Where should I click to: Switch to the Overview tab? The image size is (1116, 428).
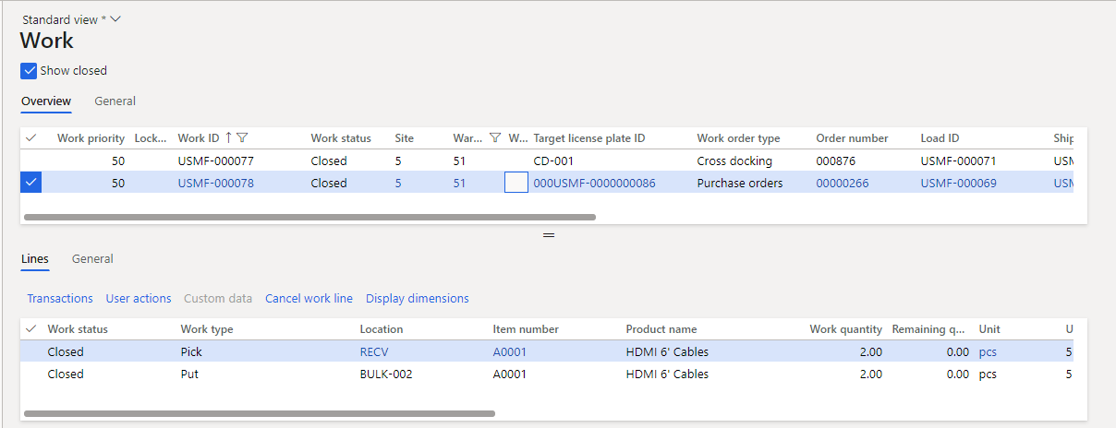coord(46,101)
